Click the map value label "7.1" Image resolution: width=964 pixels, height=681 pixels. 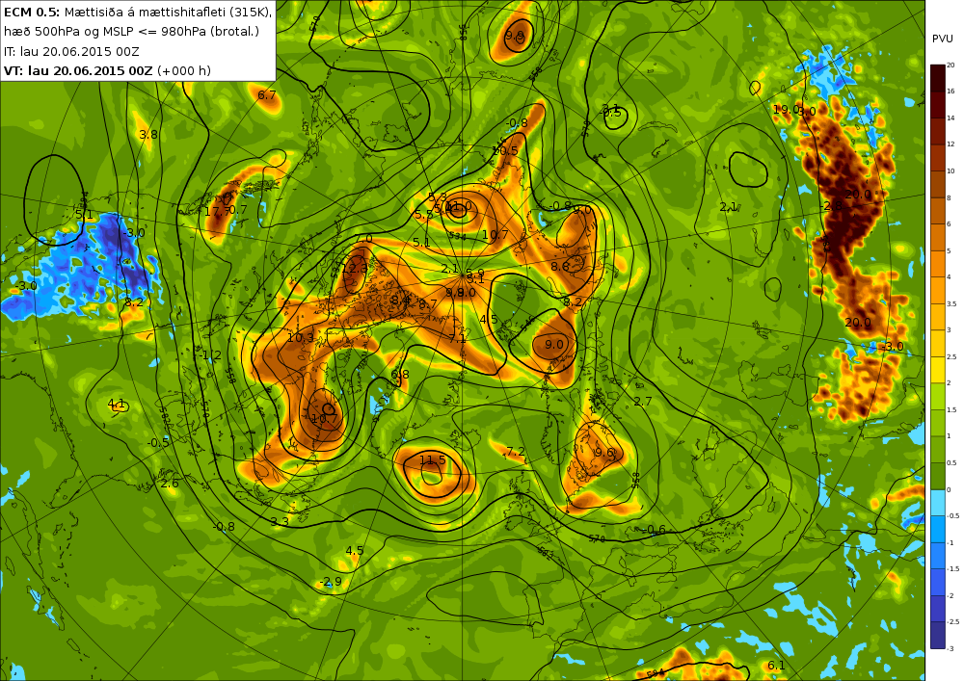pyautogui.click(x=457, y=338)
